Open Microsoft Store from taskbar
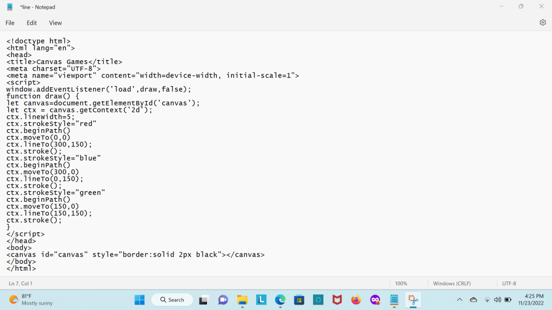Image resolution: width=552 pixels, height=310 pixels. pyautogui.click(x=299, y=300)
